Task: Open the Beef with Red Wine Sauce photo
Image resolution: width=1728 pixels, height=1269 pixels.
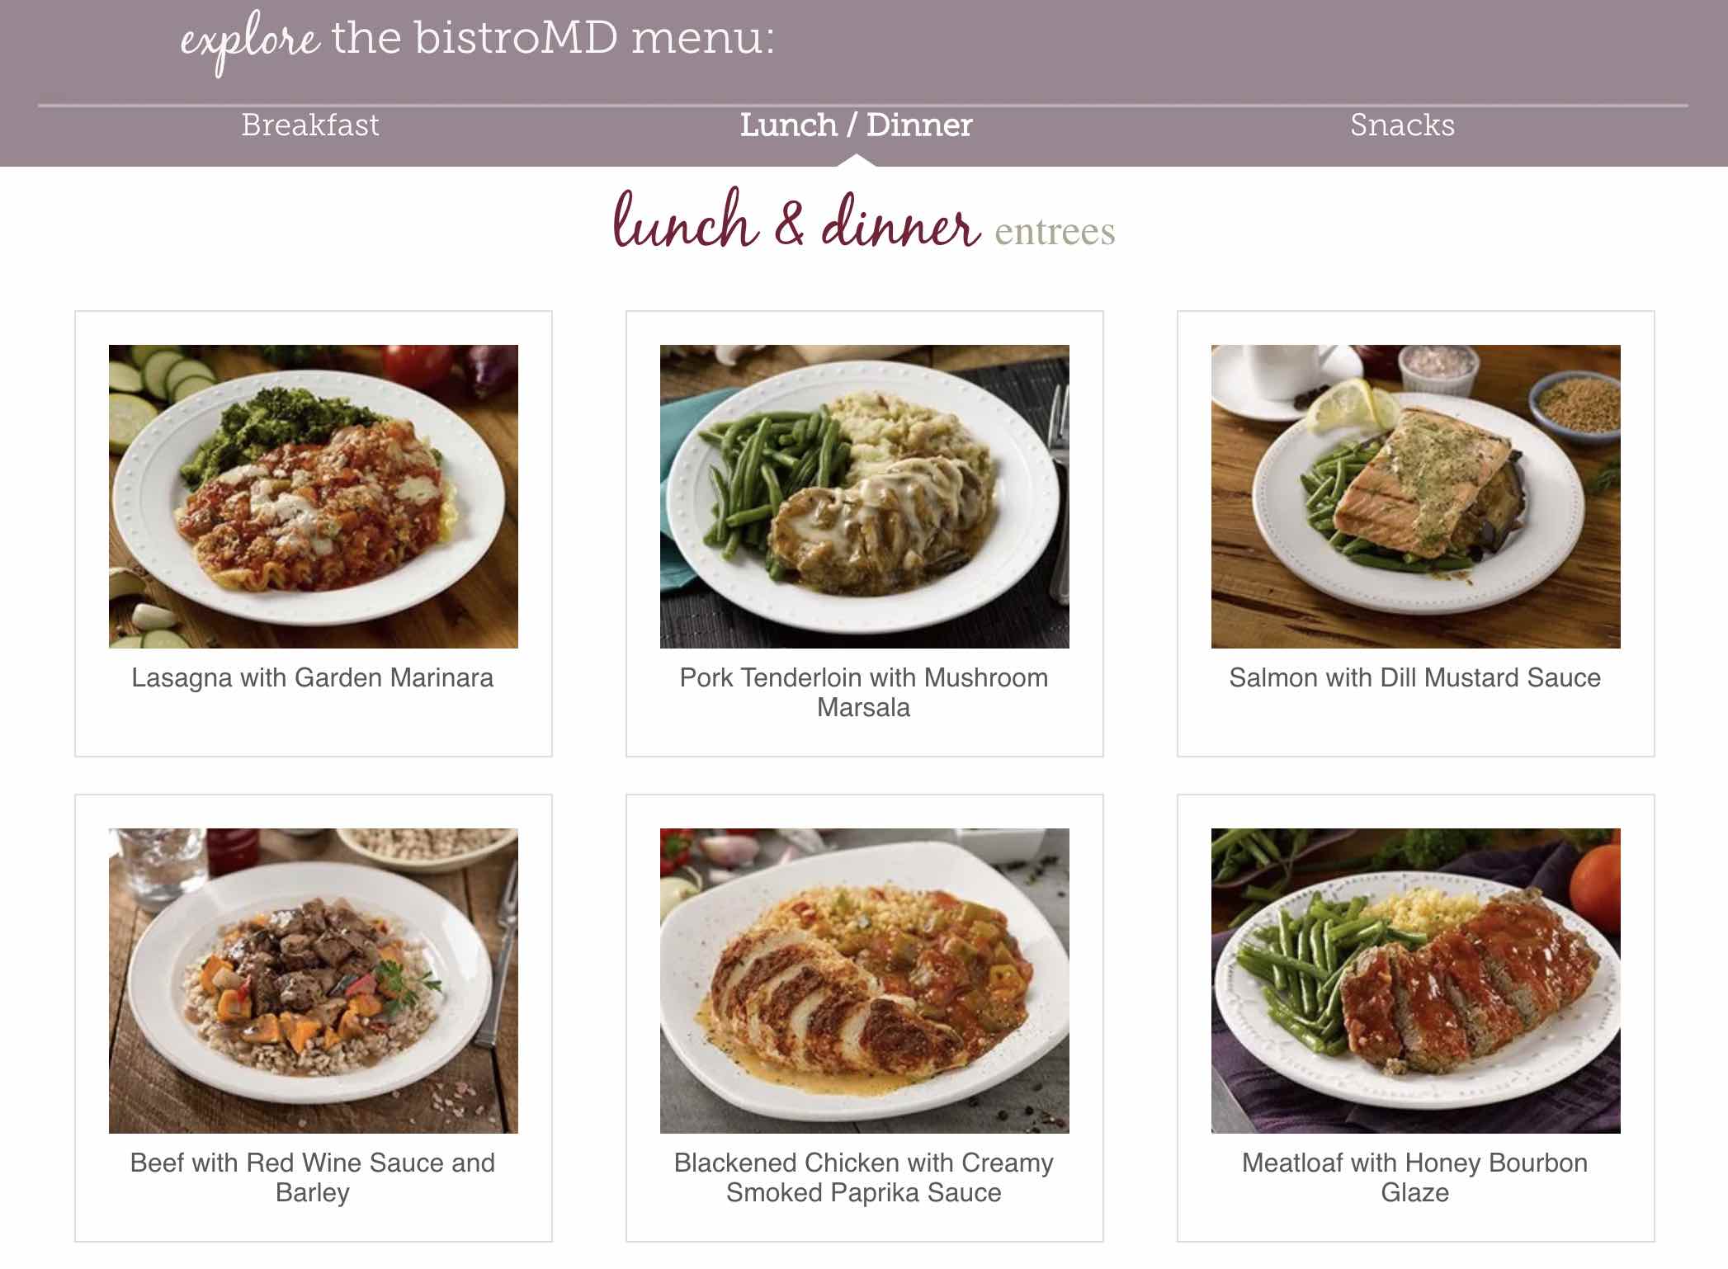Action: pyautogui.click(x=314, y=980)
